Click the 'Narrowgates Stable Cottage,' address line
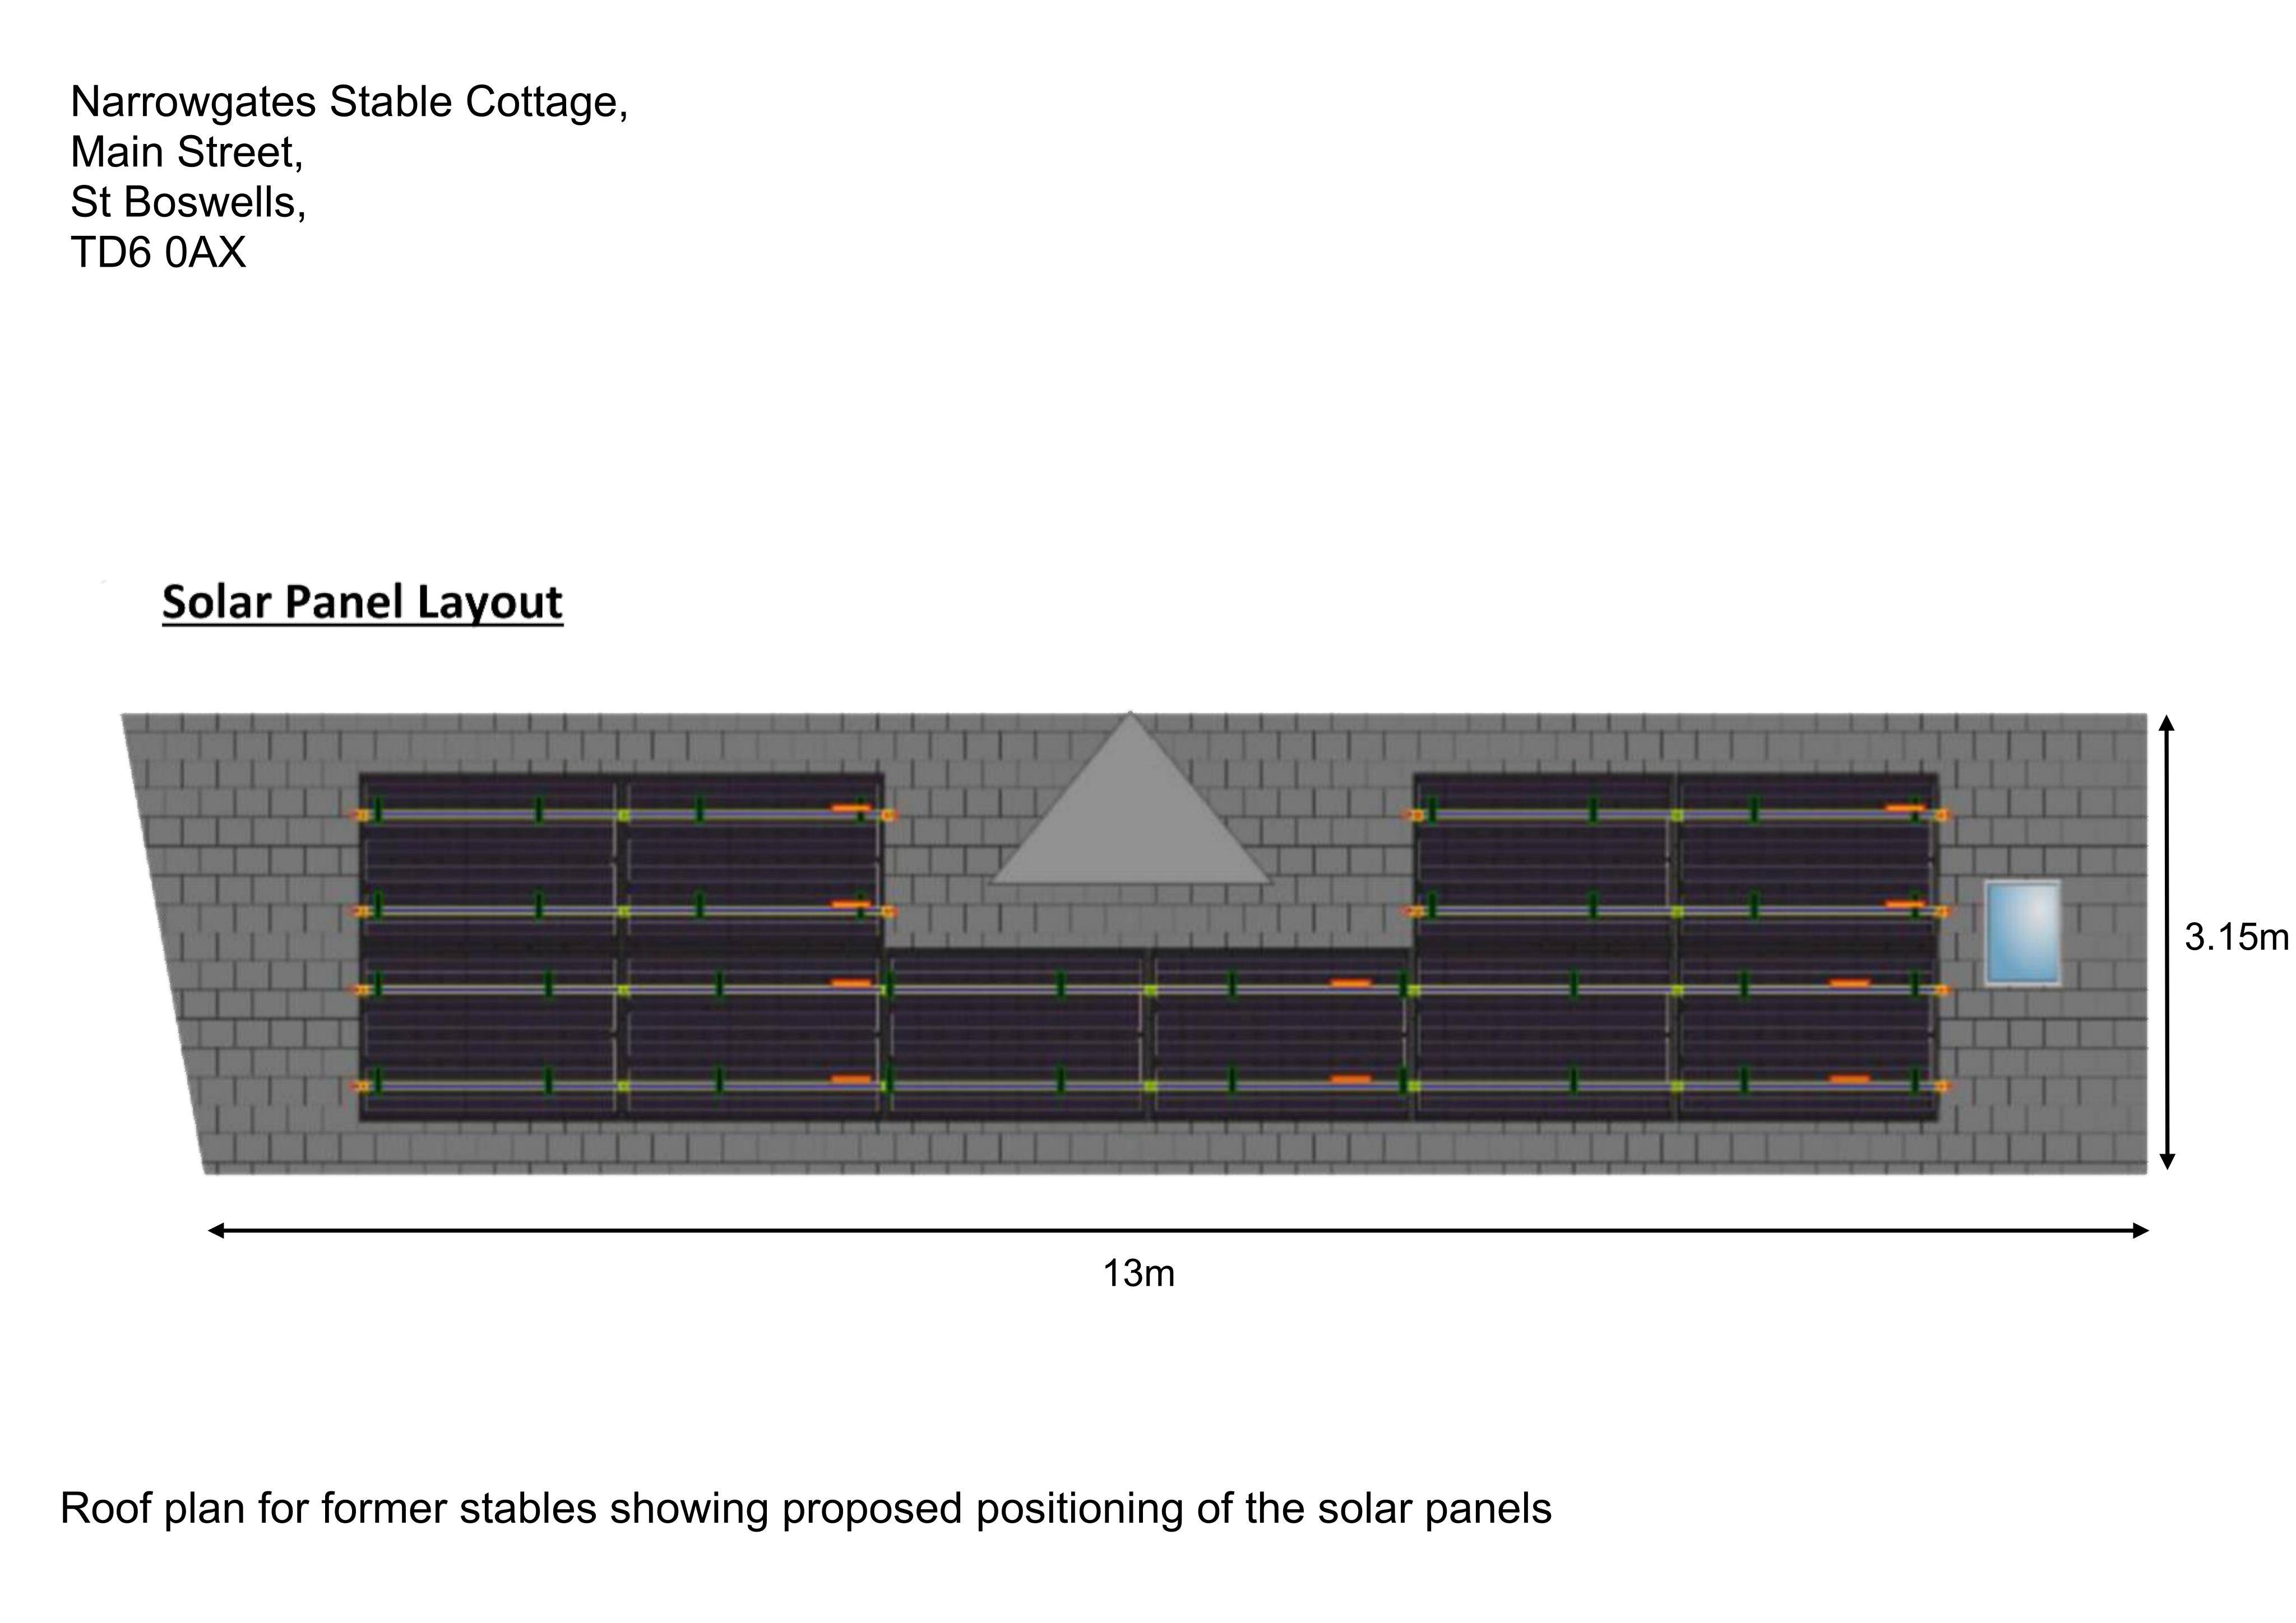 coord(349,103)
